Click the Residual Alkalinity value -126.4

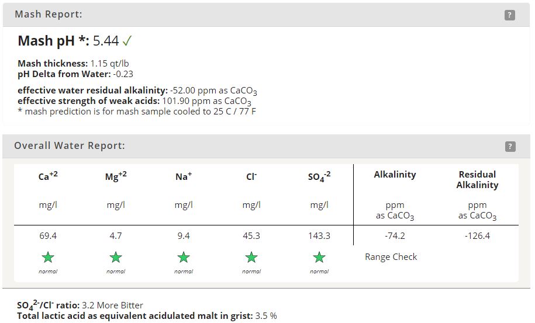(x=477, y=236)
